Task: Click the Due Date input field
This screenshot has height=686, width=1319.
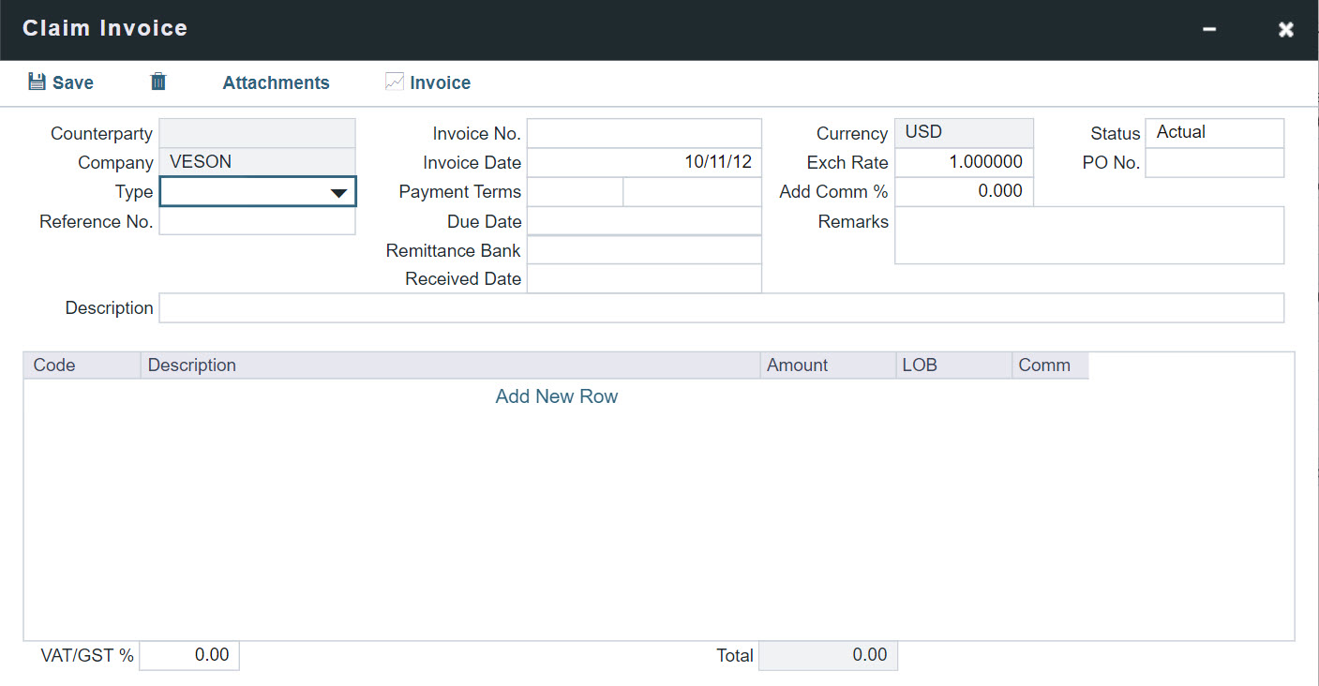Action: tap(644, 221)
